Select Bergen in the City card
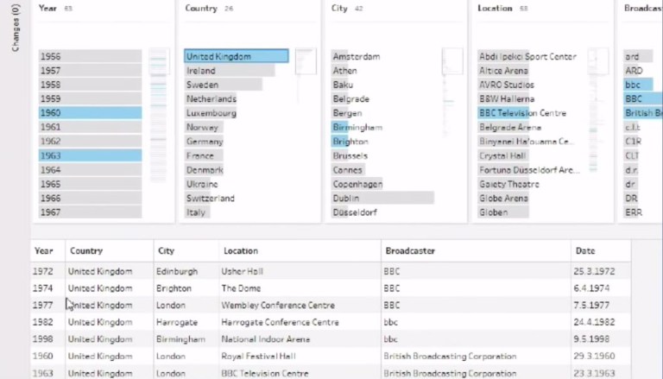663x379 pixels. tap(347, 113)
